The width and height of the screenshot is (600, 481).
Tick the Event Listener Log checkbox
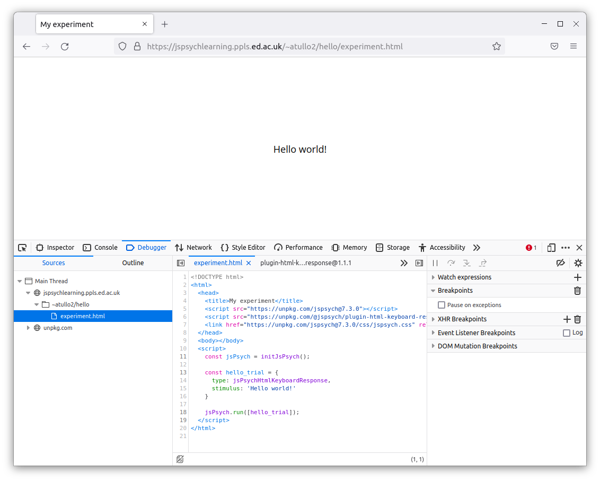click(x=567, y=333)
